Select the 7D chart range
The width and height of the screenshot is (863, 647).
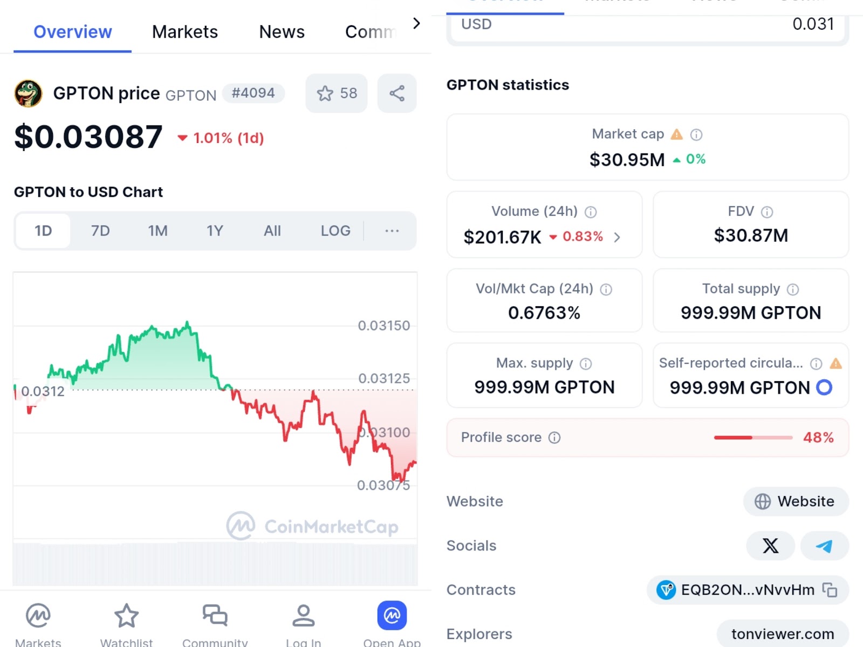[x=100, y=231]
